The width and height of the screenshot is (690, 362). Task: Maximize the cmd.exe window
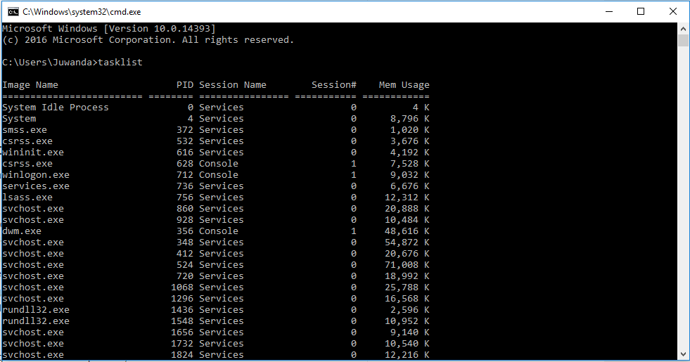coord(641,11)
